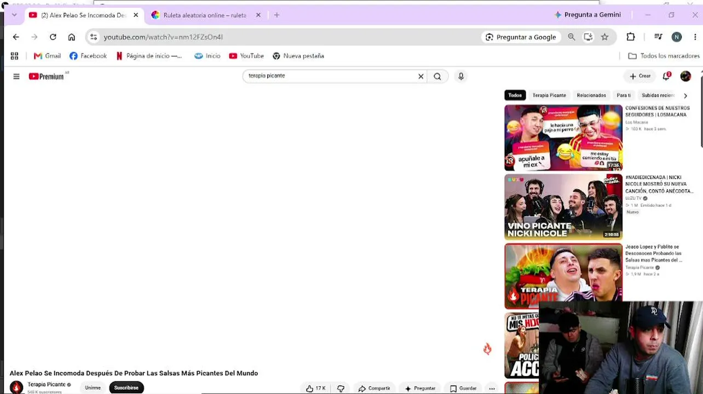703x394 pixels.
Task: Start voice search with the microphone
Action: (x=461, y=76)
